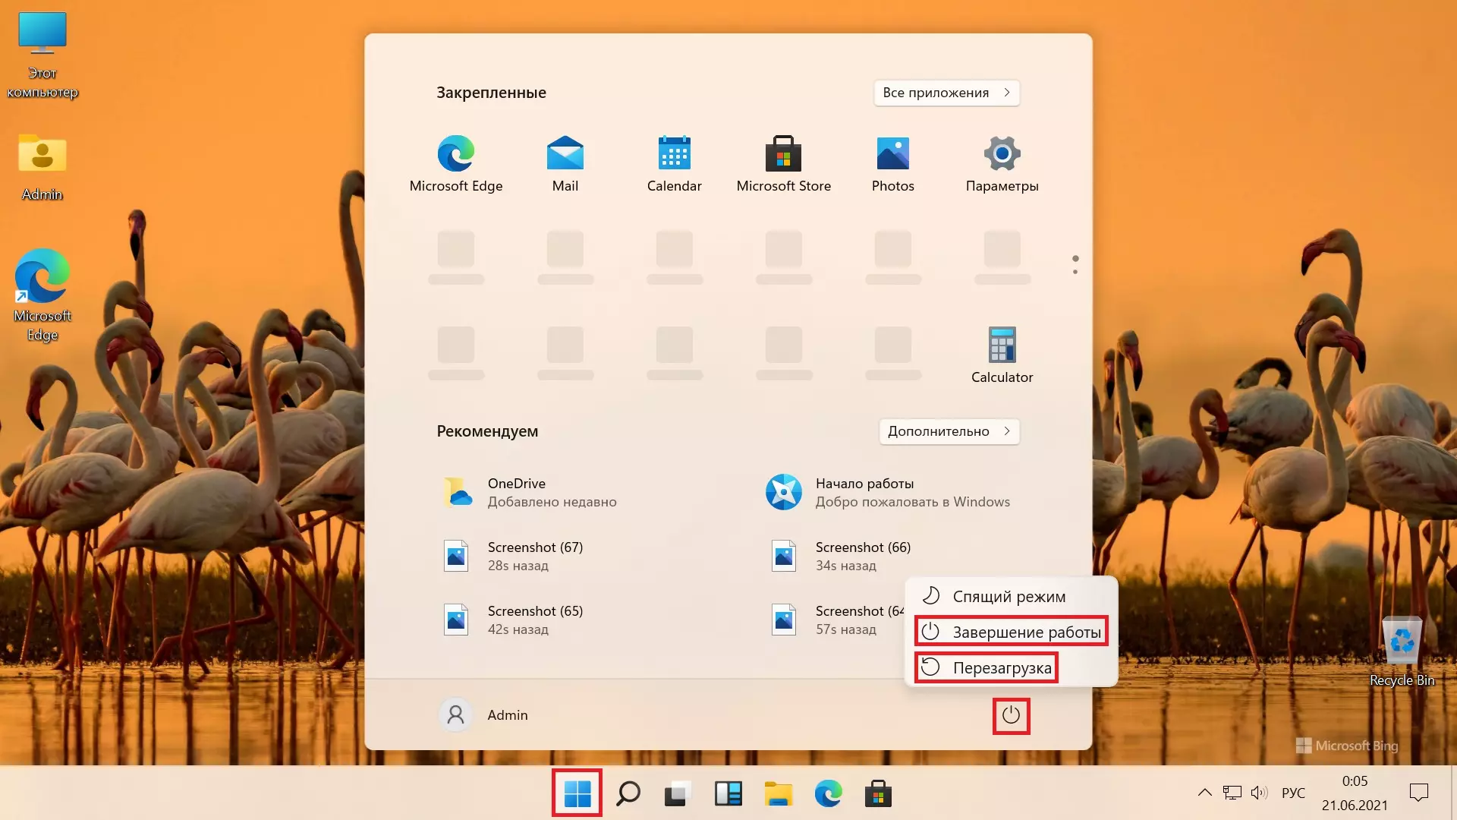Click the pinned apps page indicator dots

1075,264
